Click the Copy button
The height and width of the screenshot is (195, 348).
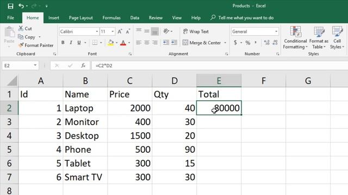[27, 37]
